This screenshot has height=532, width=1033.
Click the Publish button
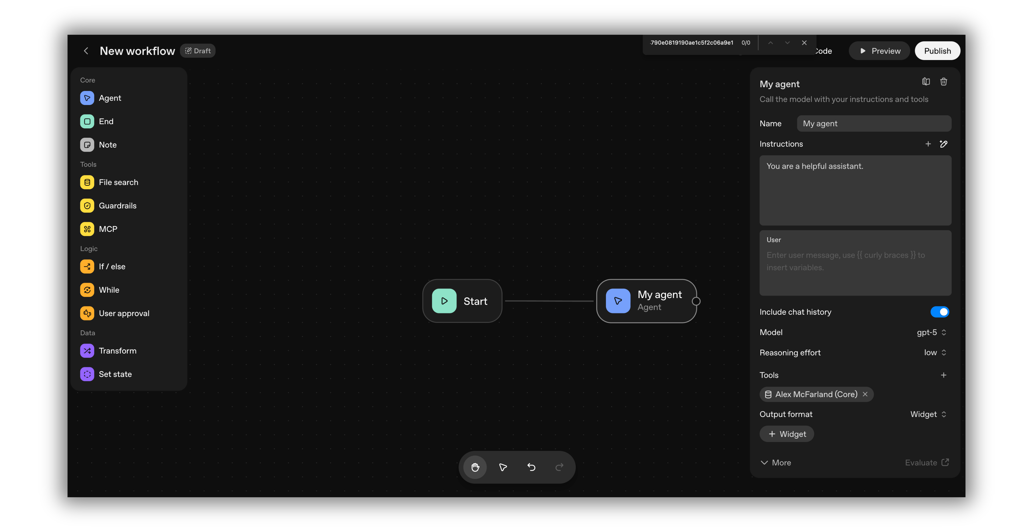pyautogui.click(x=937, y=51)
